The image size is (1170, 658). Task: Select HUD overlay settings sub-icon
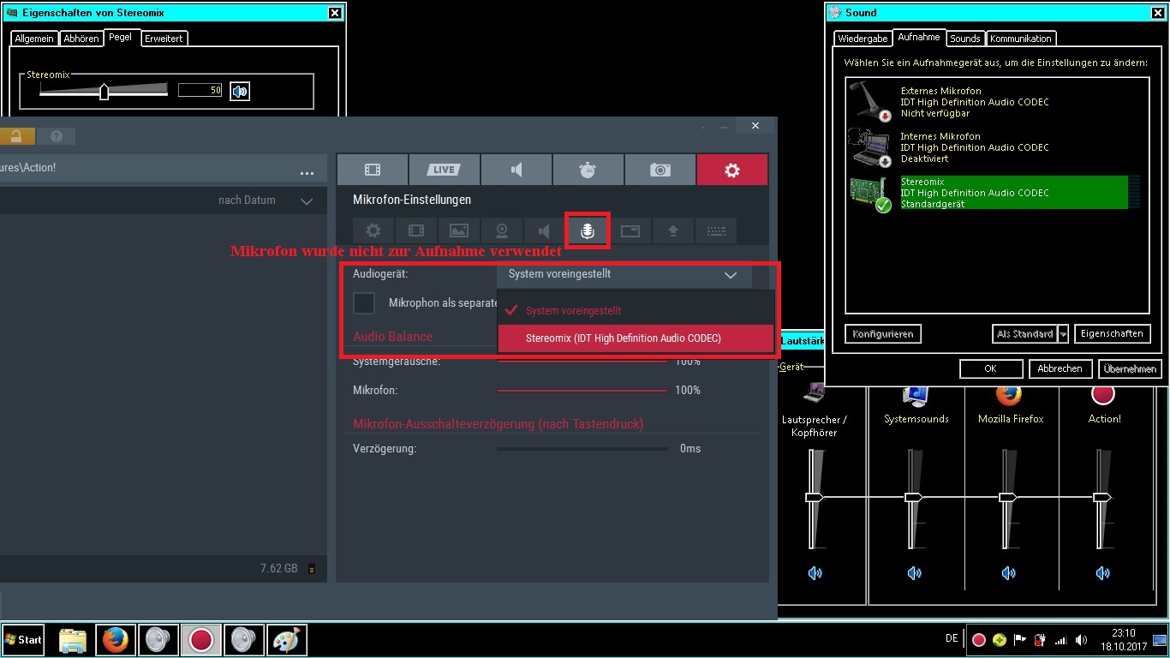click(630, 230)
